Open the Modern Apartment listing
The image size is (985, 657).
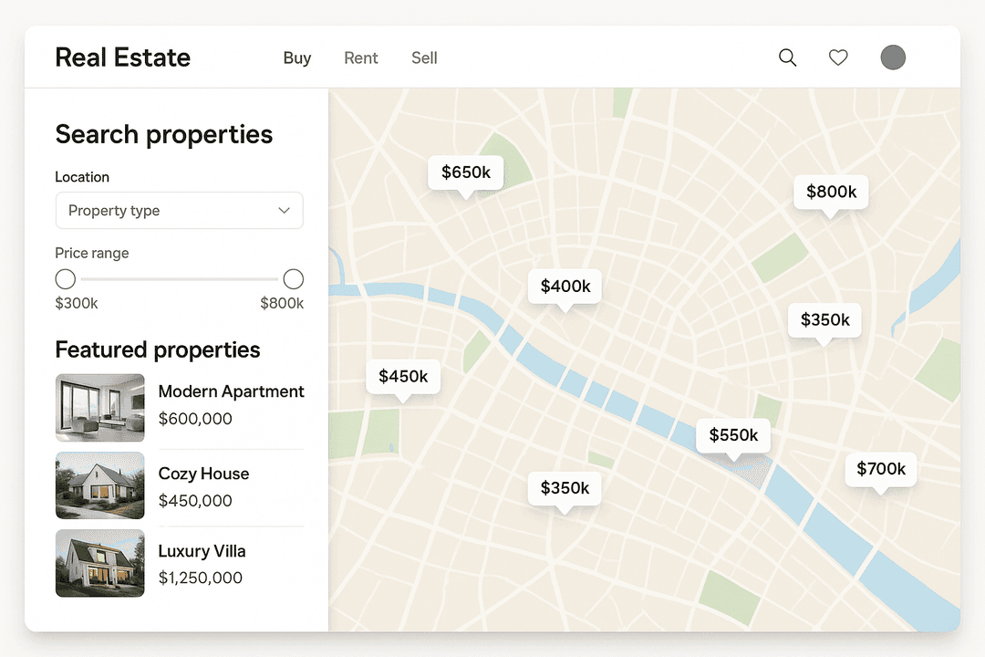(231, 391)
